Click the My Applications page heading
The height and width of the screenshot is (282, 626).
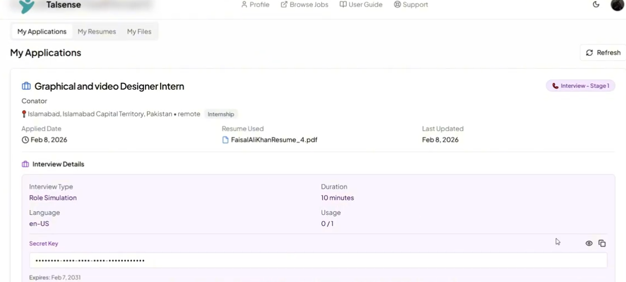coord(45,52)
